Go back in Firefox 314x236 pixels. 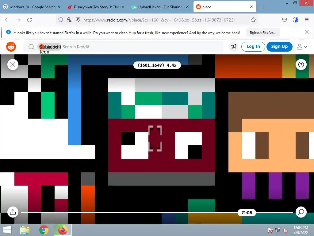pos(7,20)
